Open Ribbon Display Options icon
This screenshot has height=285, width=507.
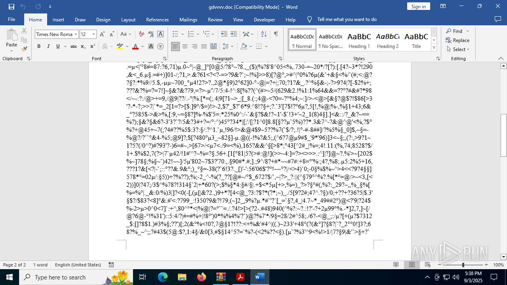[443, 6]
